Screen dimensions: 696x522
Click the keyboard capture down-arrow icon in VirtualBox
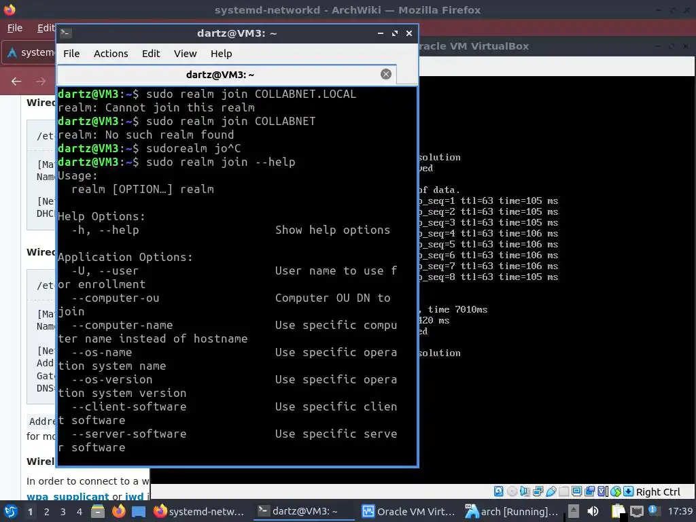click(x=629, y=491)
